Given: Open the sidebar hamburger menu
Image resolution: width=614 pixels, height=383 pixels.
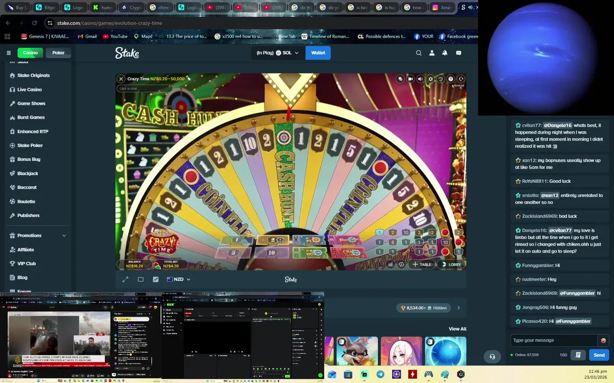Looking at the screenshot, I should tap(9, 53).
